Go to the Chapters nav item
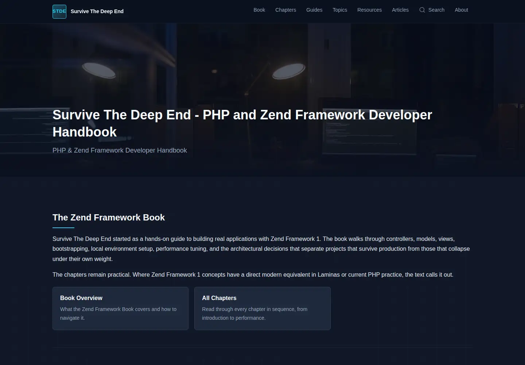This screenshot has width=525, height=365. click(x=285, y=10)
